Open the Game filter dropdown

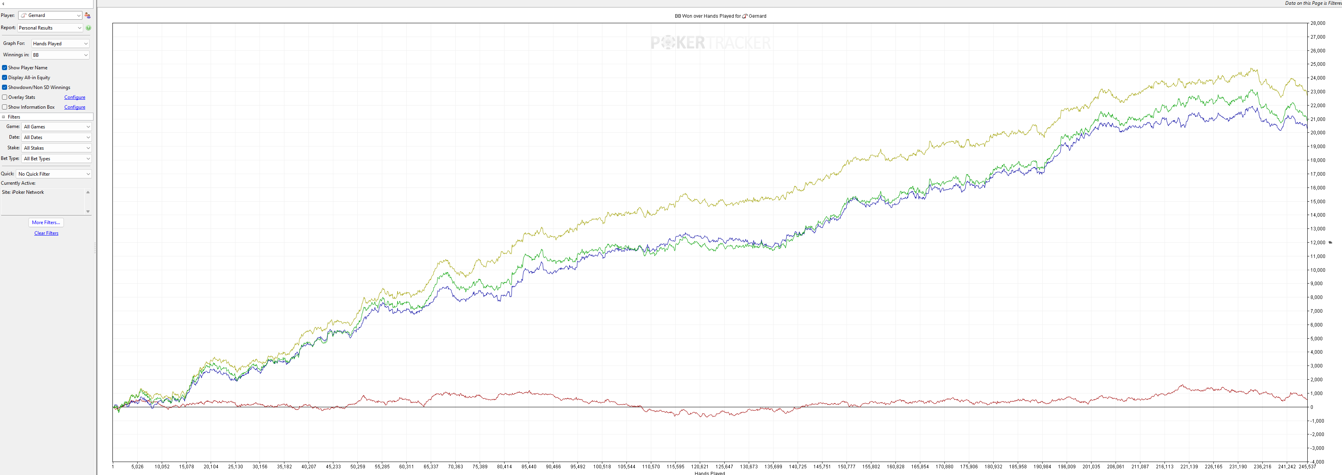[x=57, y=127]
